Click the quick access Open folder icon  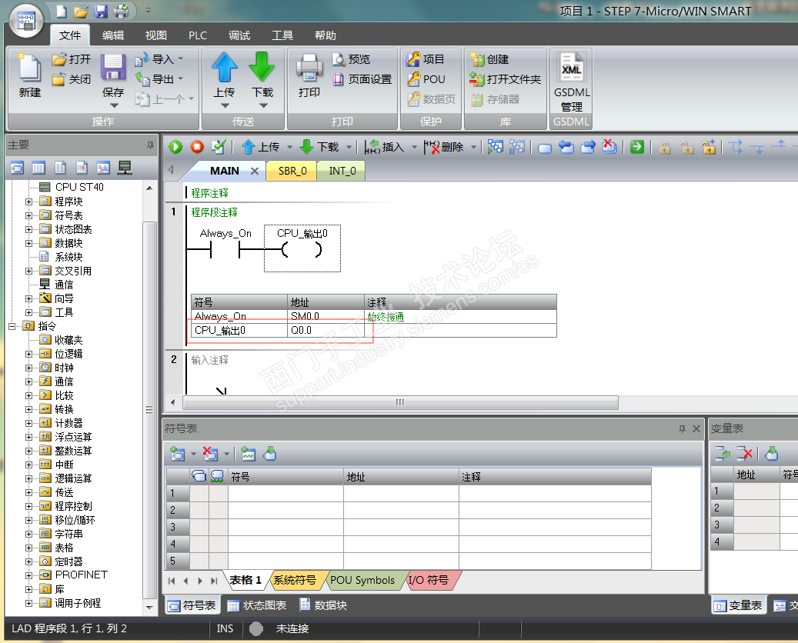tap(80, 12)
